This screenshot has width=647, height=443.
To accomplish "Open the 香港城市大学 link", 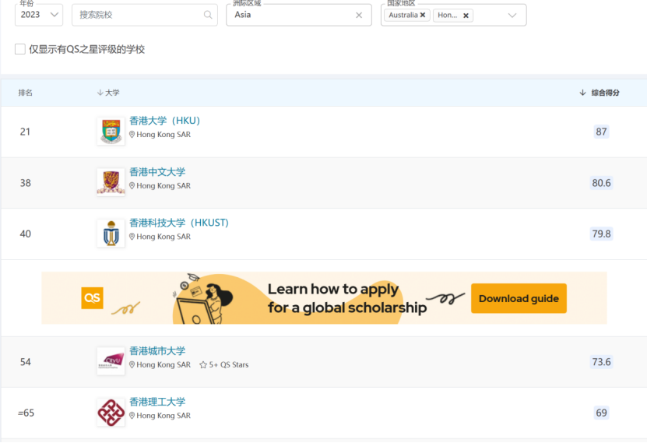I will 157,350.
